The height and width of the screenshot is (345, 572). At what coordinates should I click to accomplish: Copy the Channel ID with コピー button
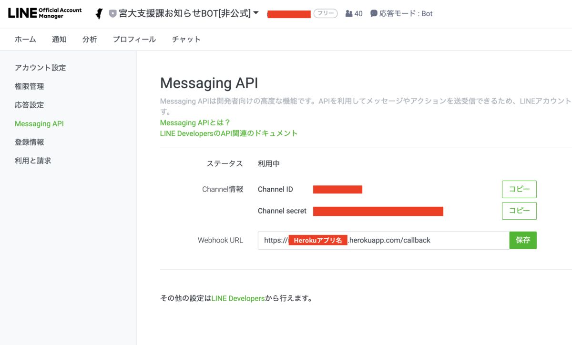519,189
